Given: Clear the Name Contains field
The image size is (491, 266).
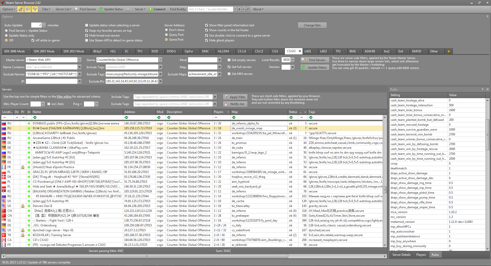Looking at the screenshot, I should point(80,67).
